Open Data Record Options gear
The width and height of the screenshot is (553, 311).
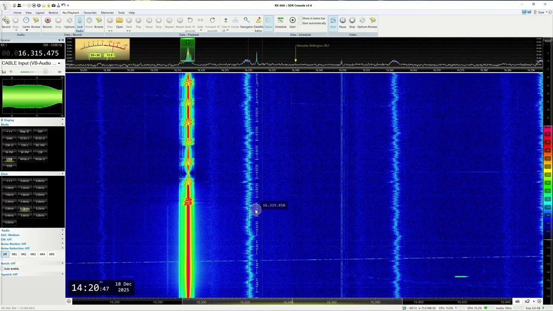pyautogui.click(x=69, y=22)
